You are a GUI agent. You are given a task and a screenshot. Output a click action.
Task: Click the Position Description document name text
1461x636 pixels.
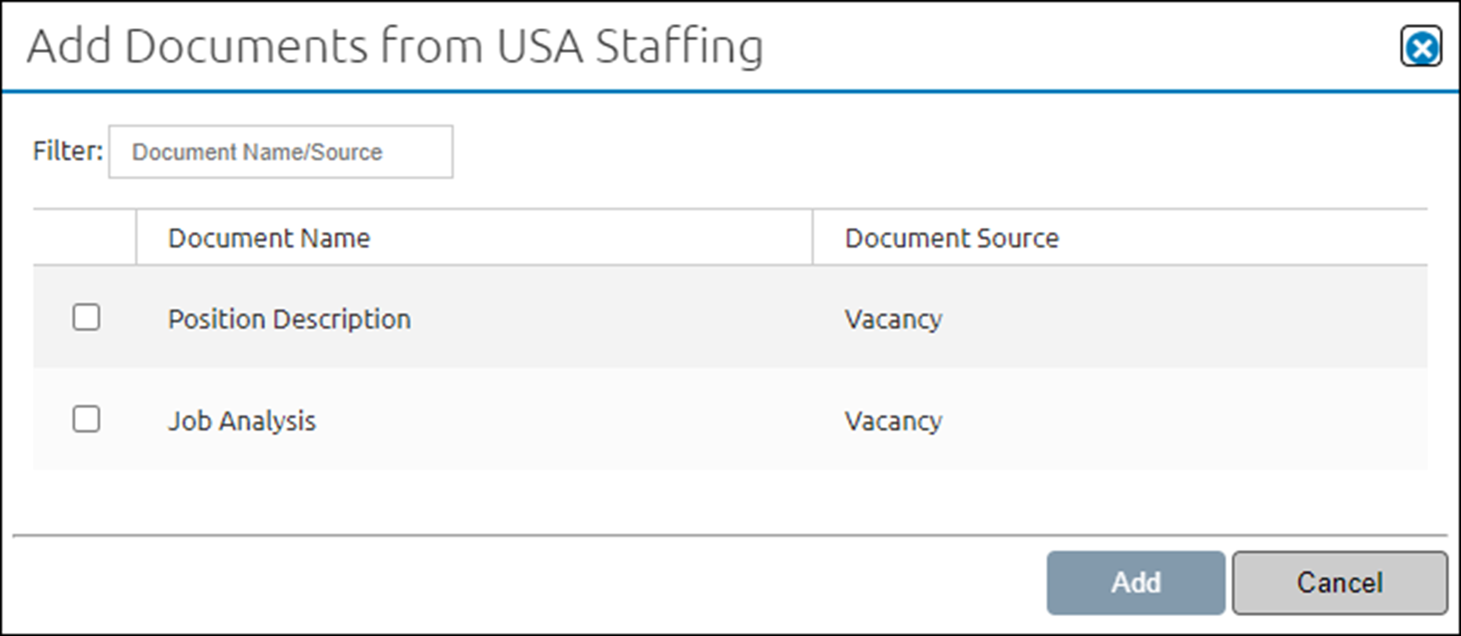tap(289, 318)
